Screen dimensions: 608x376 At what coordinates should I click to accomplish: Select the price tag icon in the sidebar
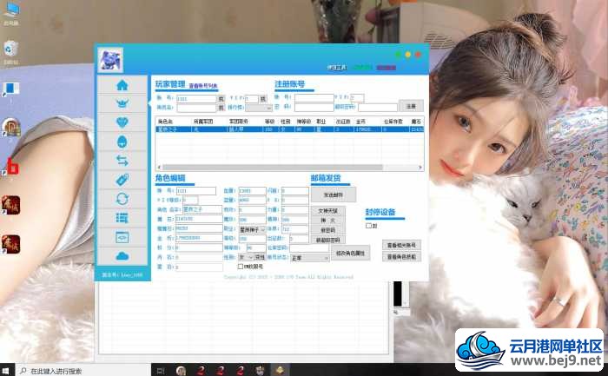[122, 180]
